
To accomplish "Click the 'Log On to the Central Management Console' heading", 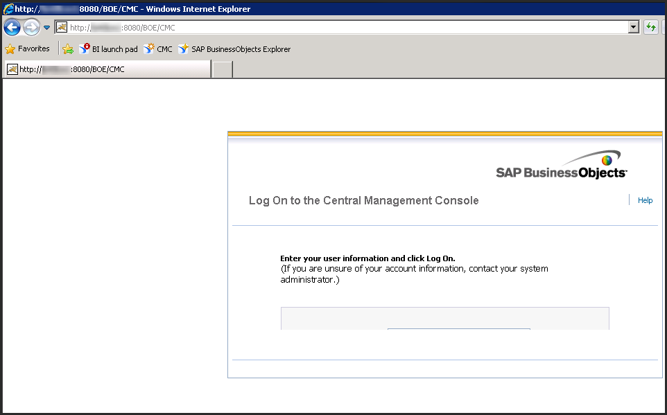I will tap(364, 200).
